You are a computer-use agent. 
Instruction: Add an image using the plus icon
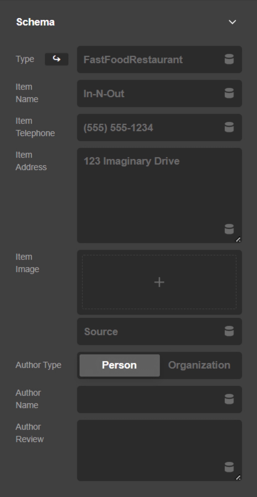(x=159, y=282)
